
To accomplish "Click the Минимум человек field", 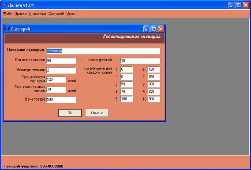I will [x=61, y=70].
